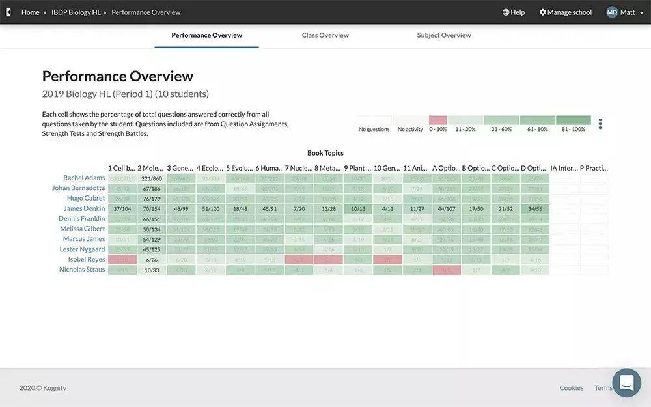Open student James Denkin

[84, 208]
